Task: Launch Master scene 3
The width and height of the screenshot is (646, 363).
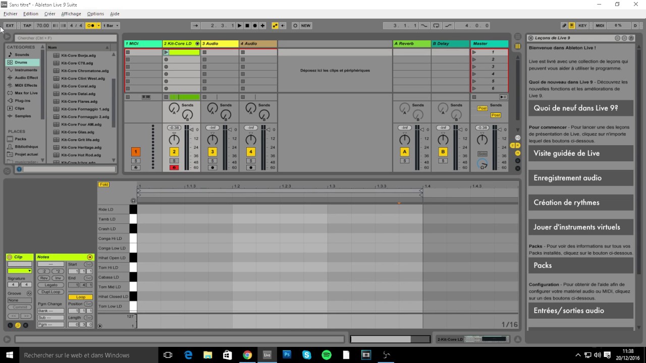Action: click(x=474, y=67)
